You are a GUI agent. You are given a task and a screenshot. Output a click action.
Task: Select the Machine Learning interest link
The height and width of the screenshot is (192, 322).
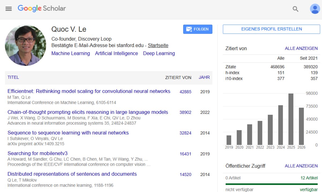[71, 53]
